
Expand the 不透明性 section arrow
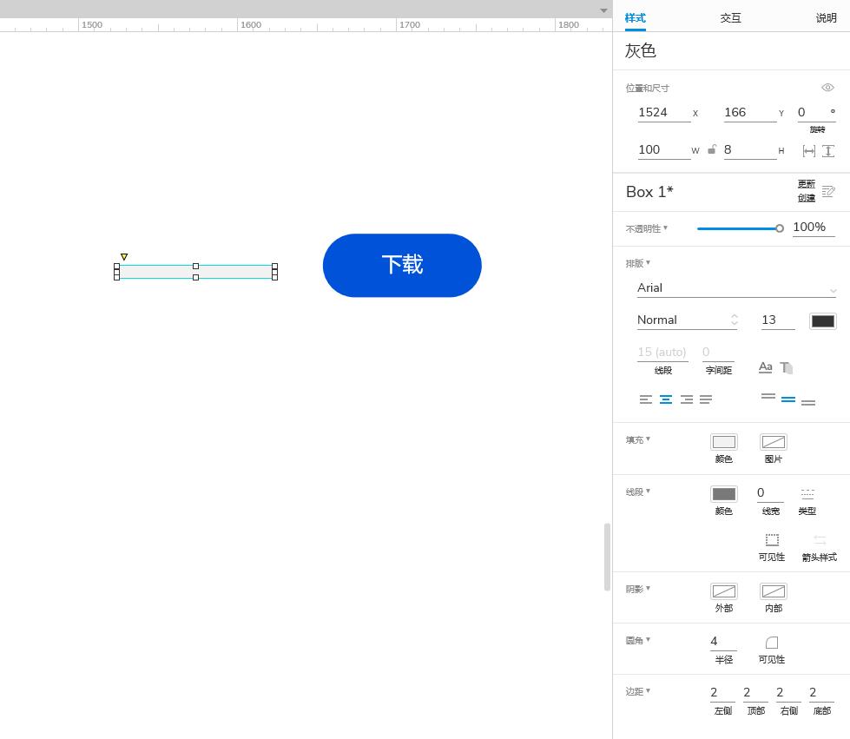[666, 228]
